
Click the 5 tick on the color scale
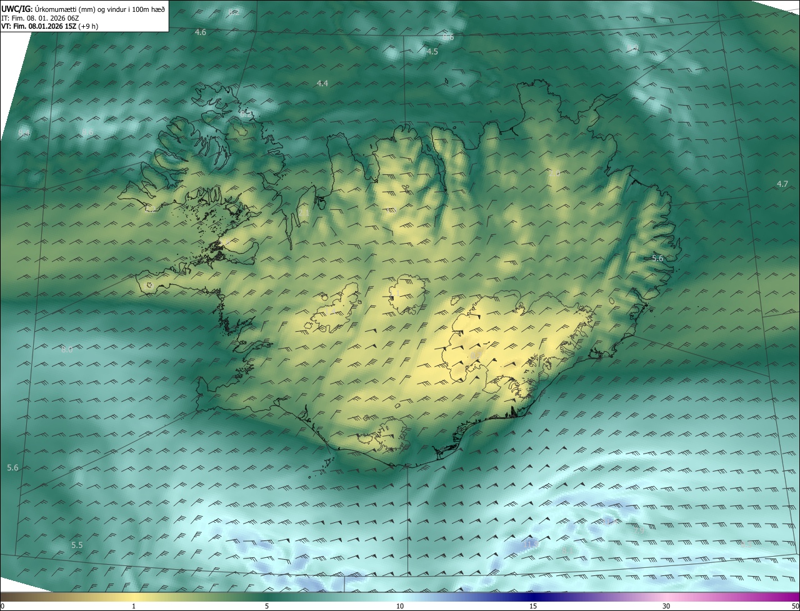click(267, 606)
